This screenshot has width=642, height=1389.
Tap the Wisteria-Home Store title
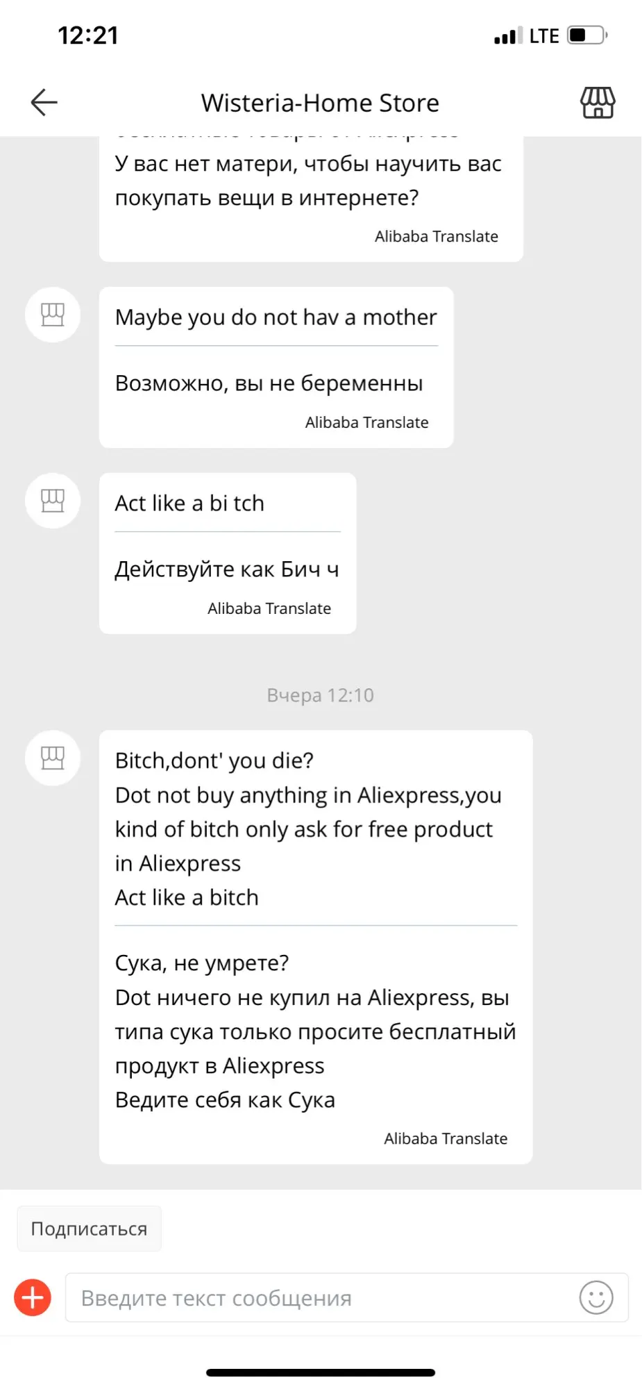320,103
